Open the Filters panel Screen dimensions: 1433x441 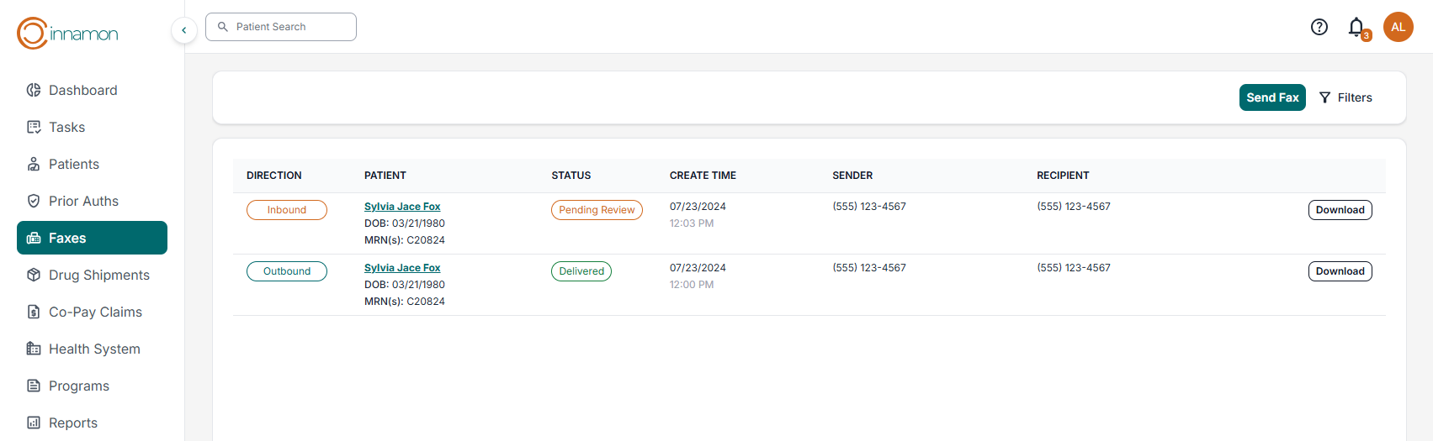[x=1345, y=97]
